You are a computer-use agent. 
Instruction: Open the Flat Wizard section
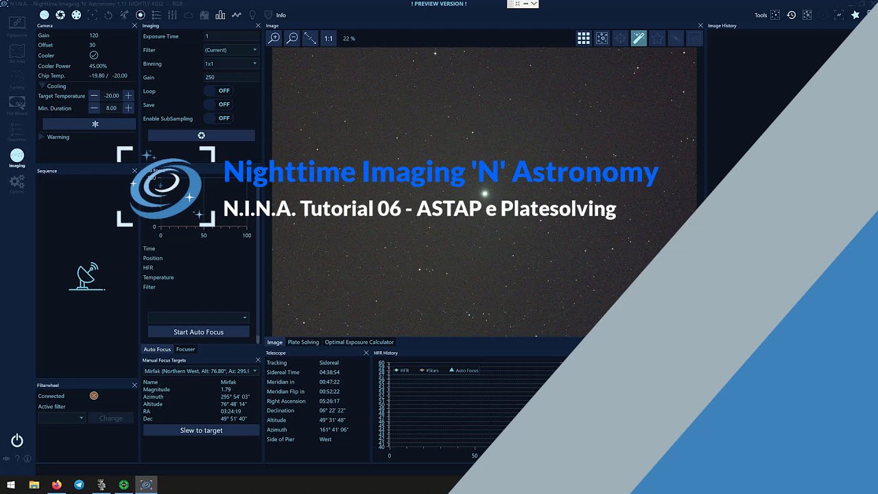tap(17, 106)
